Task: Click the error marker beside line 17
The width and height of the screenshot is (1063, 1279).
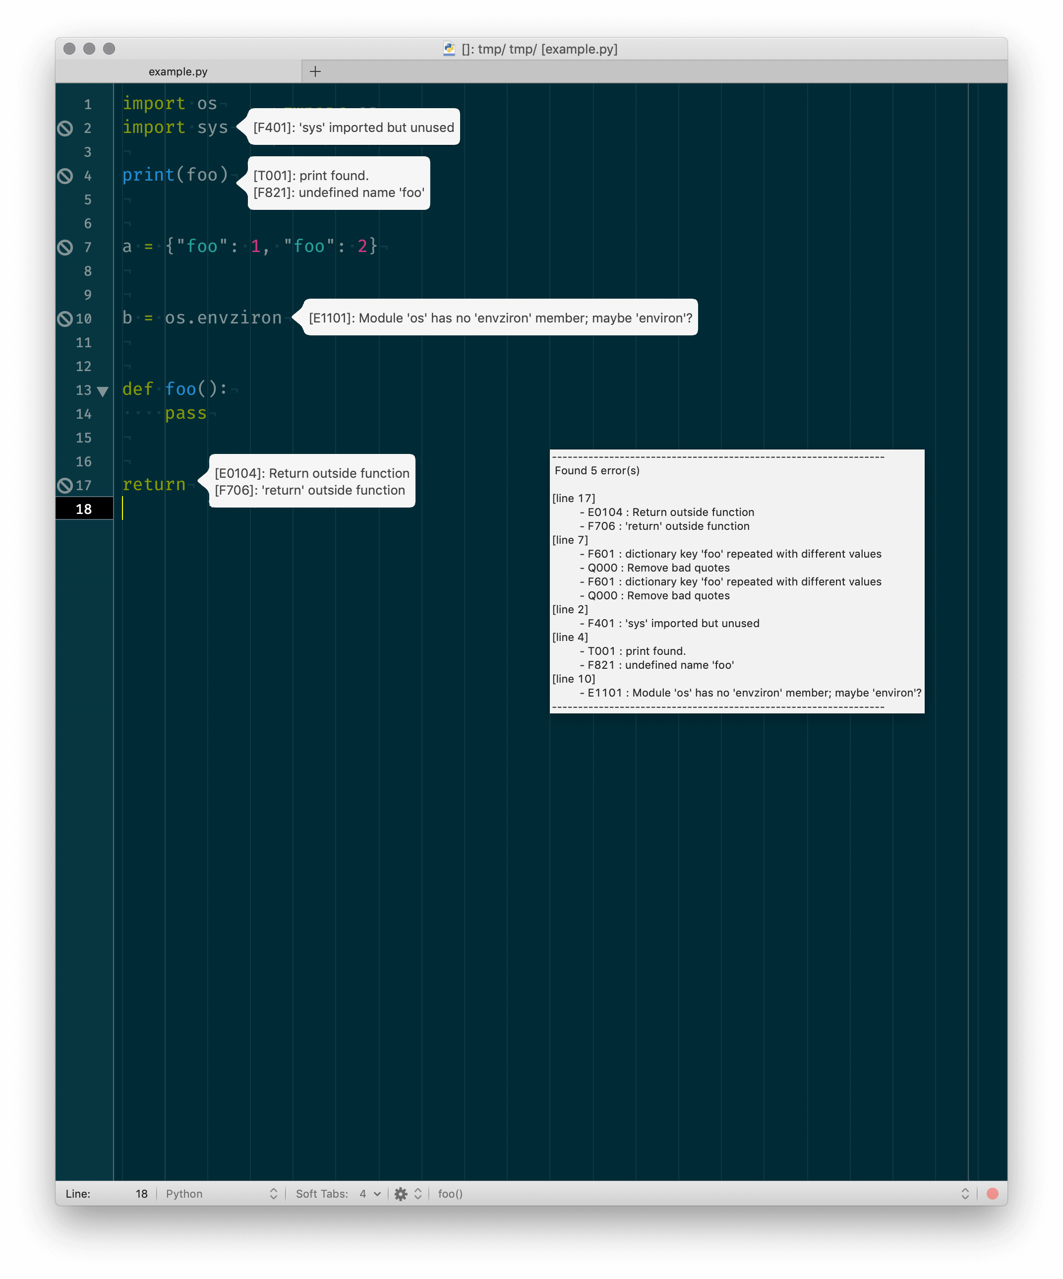Action: 65,485
